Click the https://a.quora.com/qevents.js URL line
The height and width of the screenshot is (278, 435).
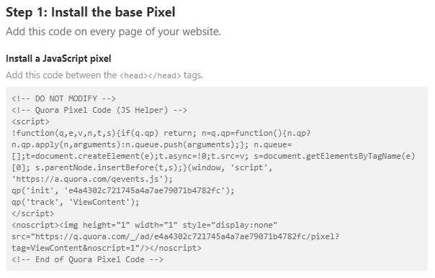[92, 180]
